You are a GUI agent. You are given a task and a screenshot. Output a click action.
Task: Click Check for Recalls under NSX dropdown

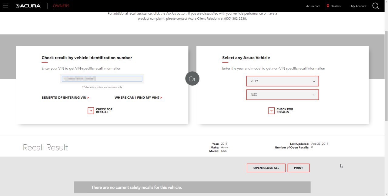[x=285, y=111]
